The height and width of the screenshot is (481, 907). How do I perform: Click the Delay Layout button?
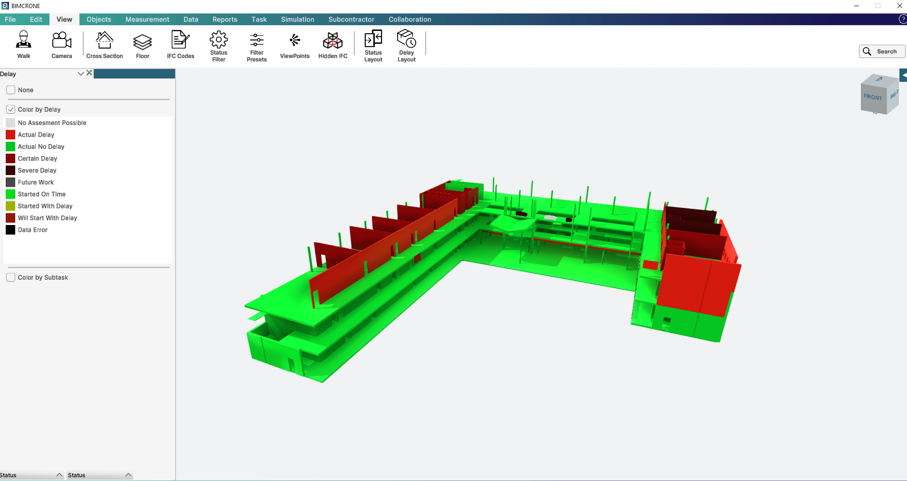click(x=406, y=46)
